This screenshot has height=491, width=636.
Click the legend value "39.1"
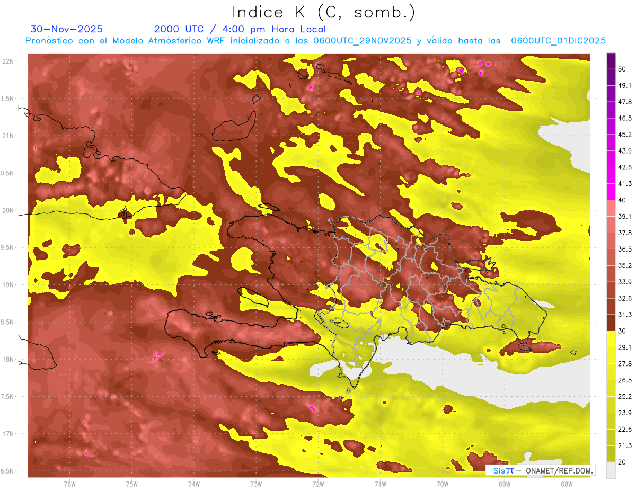pos(624,216)
